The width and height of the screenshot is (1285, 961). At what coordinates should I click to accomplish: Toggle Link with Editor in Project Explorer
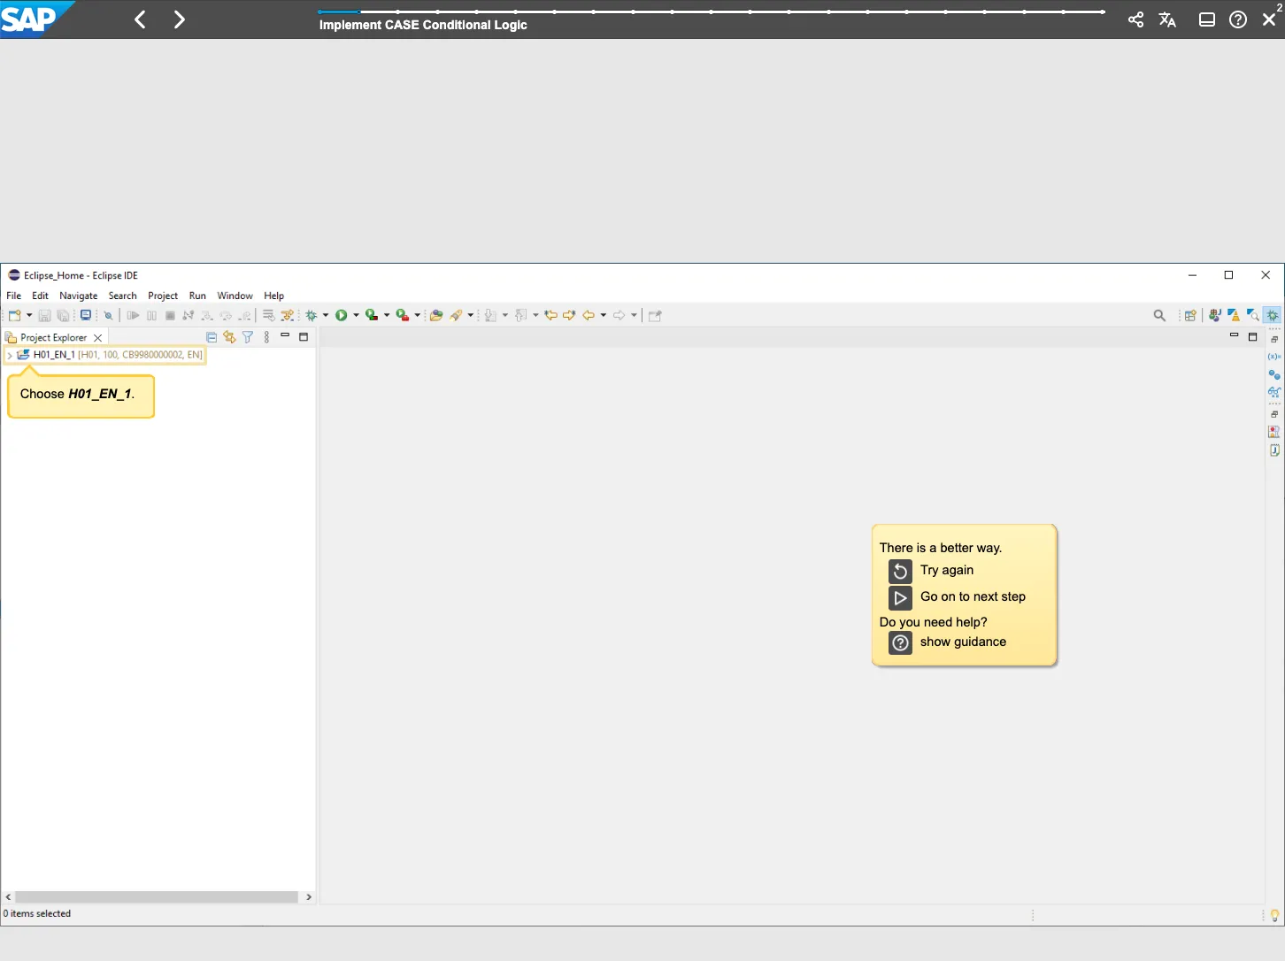click(x=229, y=337)
